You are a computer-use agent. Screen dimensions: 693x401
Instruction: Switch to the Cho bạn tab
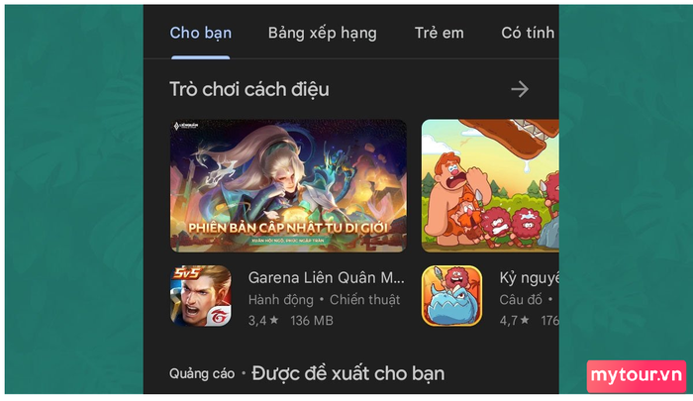point(201,33)
